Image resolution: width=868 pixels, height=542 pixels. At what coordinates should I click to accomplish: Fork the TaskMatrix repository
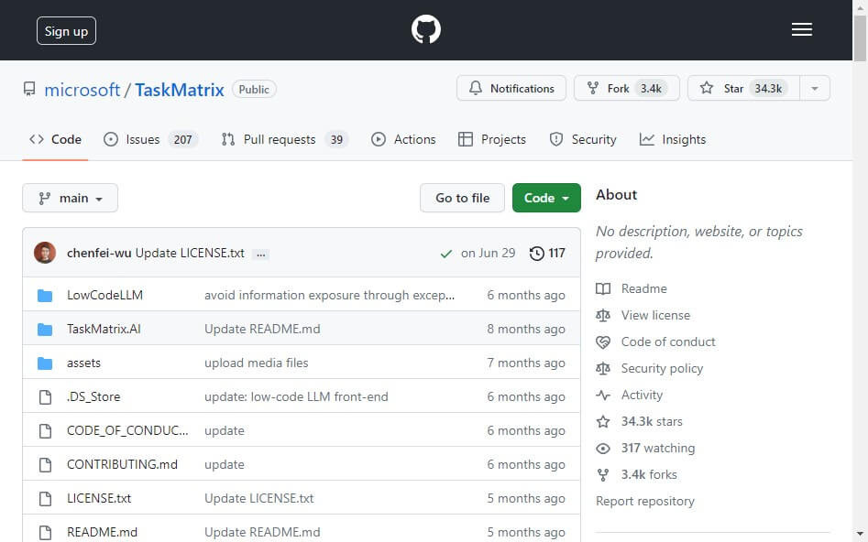tap(627, 89)
